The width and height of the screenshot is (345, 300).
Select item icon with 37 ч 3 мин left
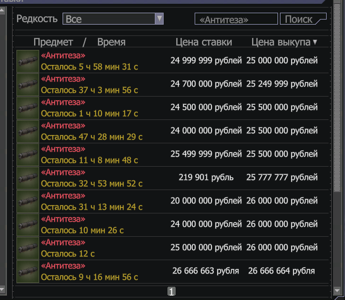click(x=28, y=85)
